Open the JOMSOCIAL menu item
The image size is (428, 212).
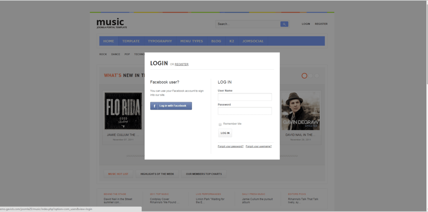253,41
